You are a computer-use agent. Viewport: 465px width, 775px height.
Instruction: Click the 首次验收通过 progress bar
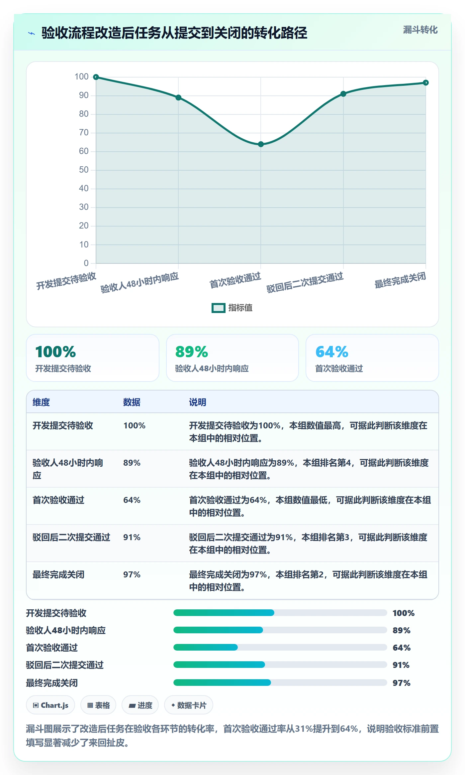click(280, 647)
